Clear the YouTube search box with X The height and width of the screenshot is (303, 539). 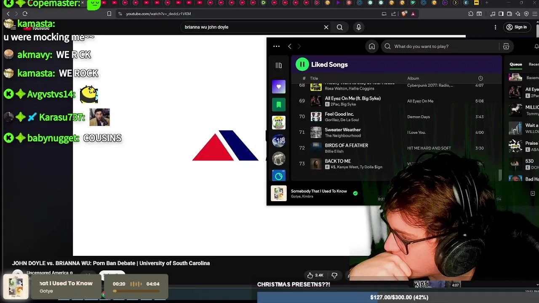tap(326, 27)
